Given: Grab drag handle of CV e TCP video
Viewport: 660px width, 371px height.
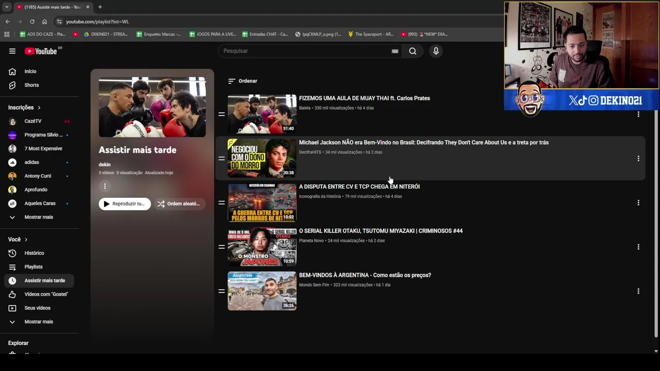Looking at the screenshot, I should pos(221,203).
